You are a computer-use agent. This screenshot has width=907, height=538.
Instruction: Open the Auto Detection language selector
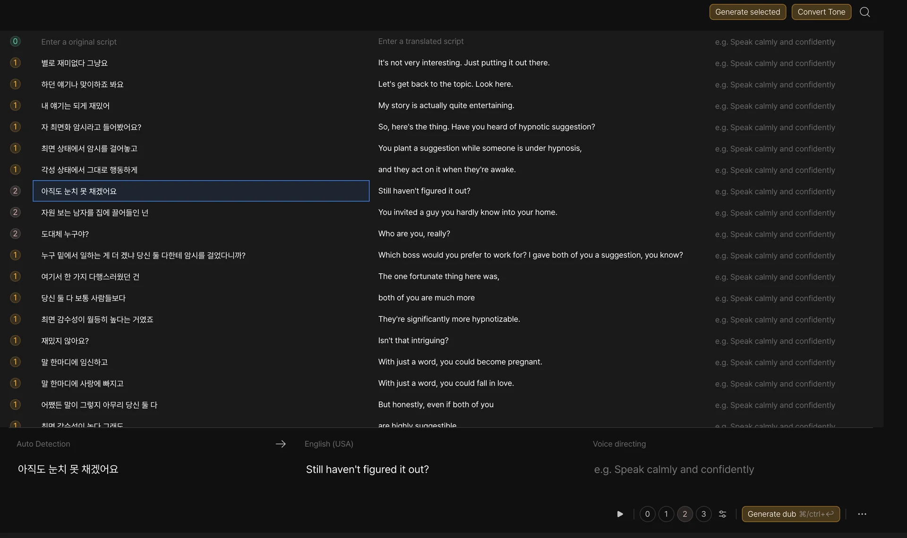(x=43, y=444)
